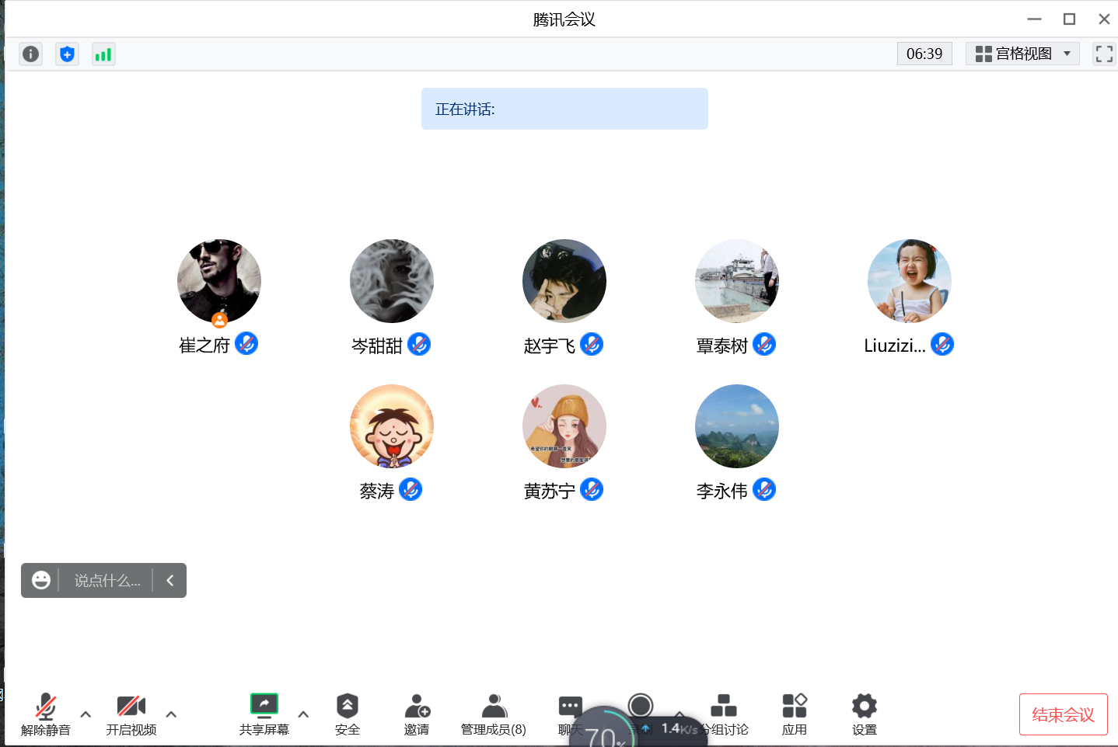
Task: Expand audio options arrow beside 解除静音
Action: [86, 714]
